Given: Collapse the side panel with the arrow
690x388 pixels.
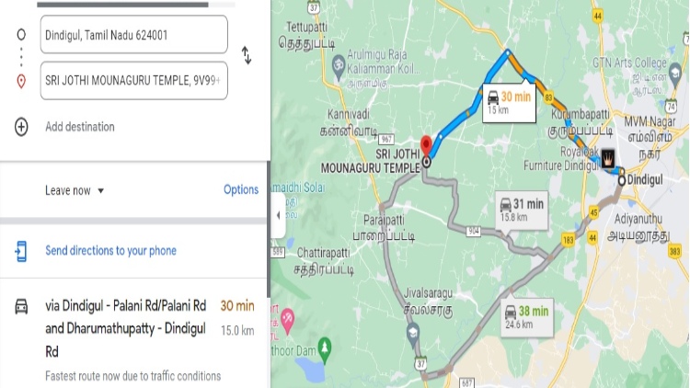Looking at the screenshot, I should (278, 215).
